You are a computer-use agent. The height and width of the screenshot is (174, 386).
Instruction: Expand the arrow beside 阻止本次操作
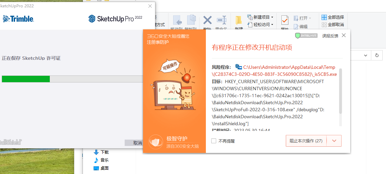(x=334, y=141)
